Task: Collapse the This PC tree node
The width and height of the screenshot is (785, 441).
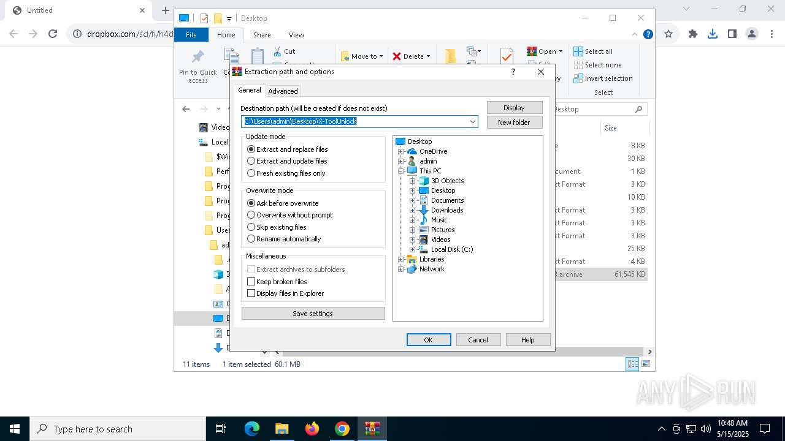Action: (x=401, y=171)
